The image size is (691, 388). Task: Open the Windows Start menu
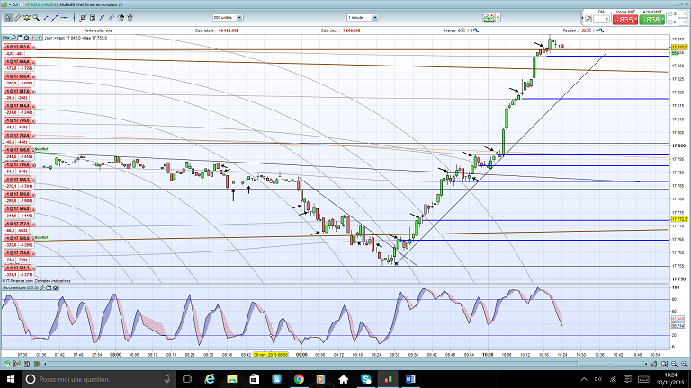point(11,379)
